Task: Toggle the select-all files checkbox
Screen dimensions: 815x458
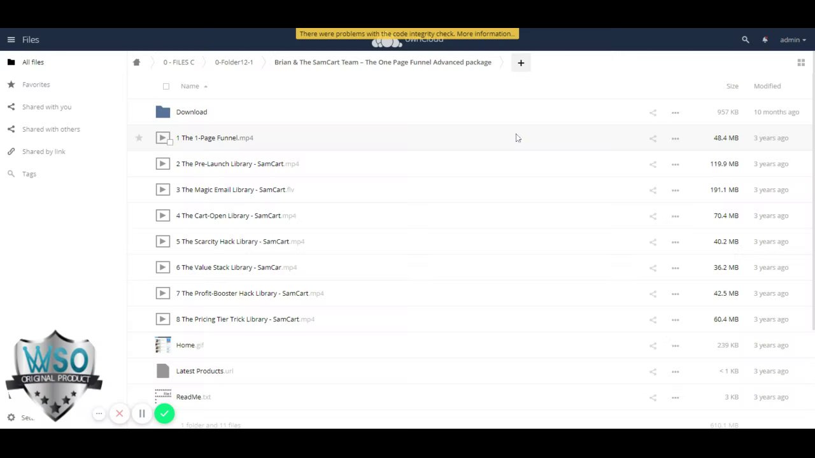Action: [x=166, y=87]
